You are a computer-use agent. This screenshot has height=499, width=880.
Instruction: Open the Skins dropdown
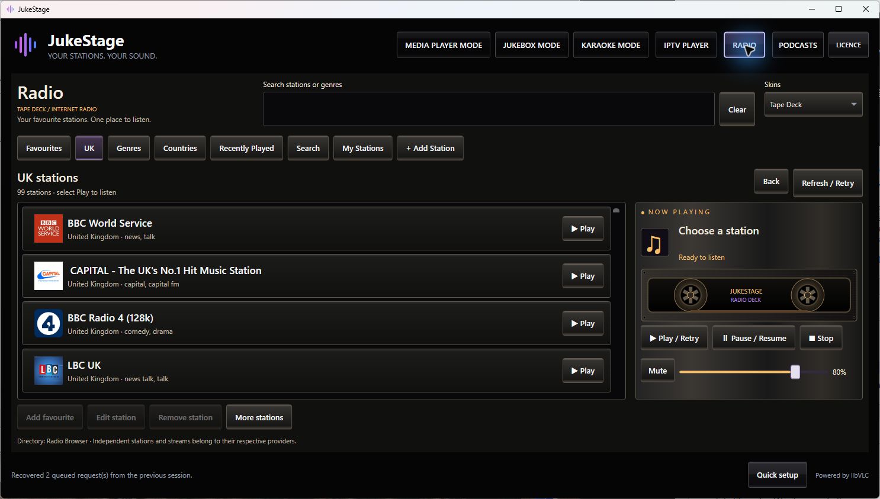813,105
